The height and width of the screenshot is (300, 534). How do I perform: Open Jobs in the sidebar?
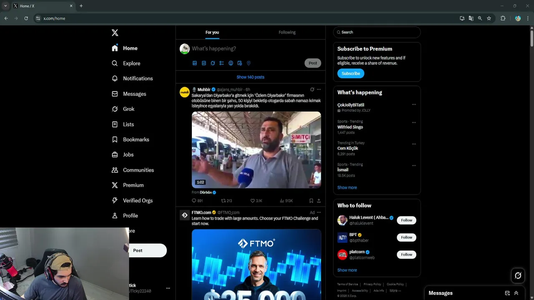123,155
